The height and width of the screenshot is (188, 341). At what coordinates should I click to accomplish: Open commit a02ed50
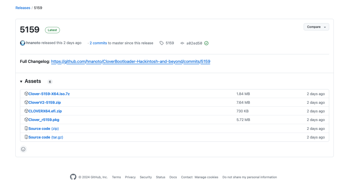194,43
